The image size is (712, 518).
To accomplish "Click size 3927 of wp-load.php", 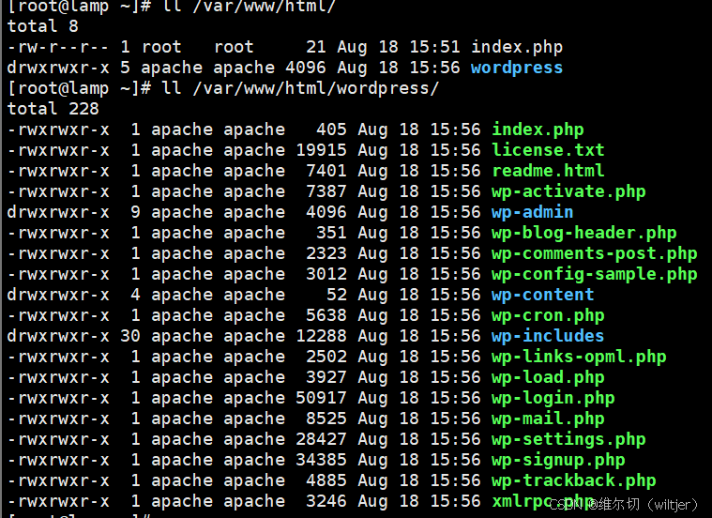I will pyautogui.click(x=326, y=377).
